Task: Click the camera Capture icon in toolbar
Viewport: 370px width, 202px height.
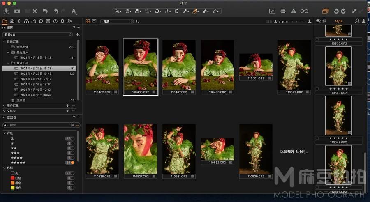Action: (17, 11)
